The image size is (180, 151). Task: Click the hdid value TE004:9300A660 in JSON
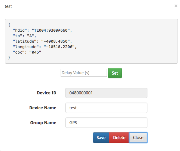tap(51, 30)
